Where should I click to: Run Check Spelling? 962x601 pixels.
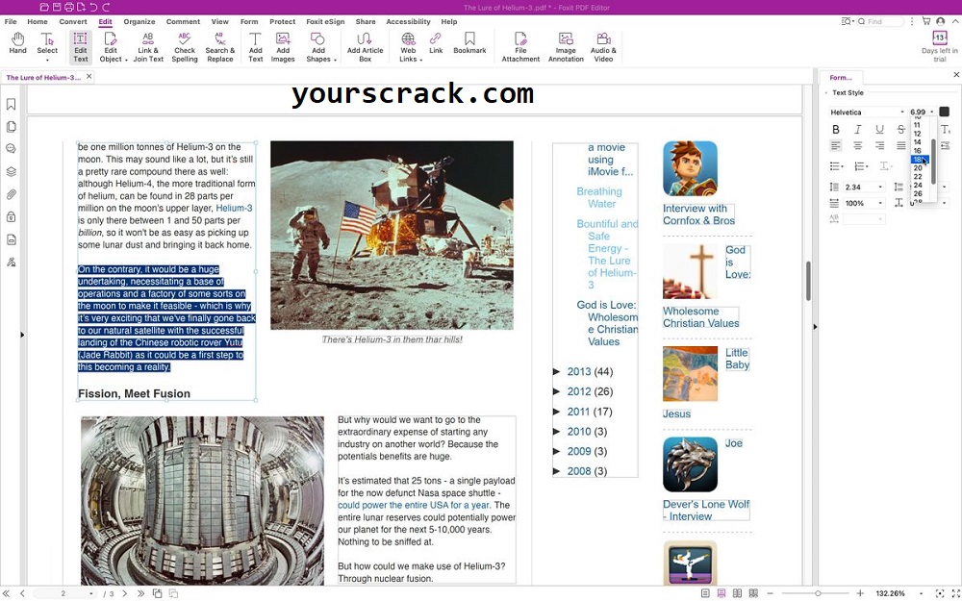pos(185,47)
